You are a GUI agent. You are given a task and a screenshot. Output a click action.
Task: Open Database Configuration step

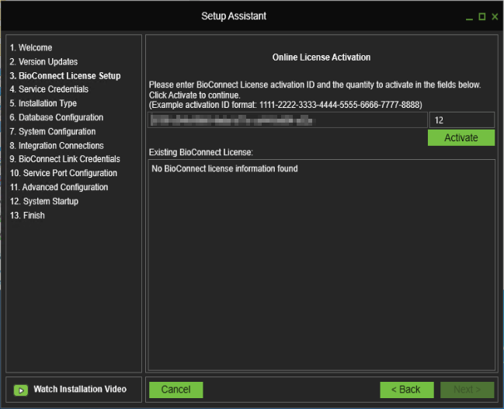pyautogui.click(x=56, y=118)
